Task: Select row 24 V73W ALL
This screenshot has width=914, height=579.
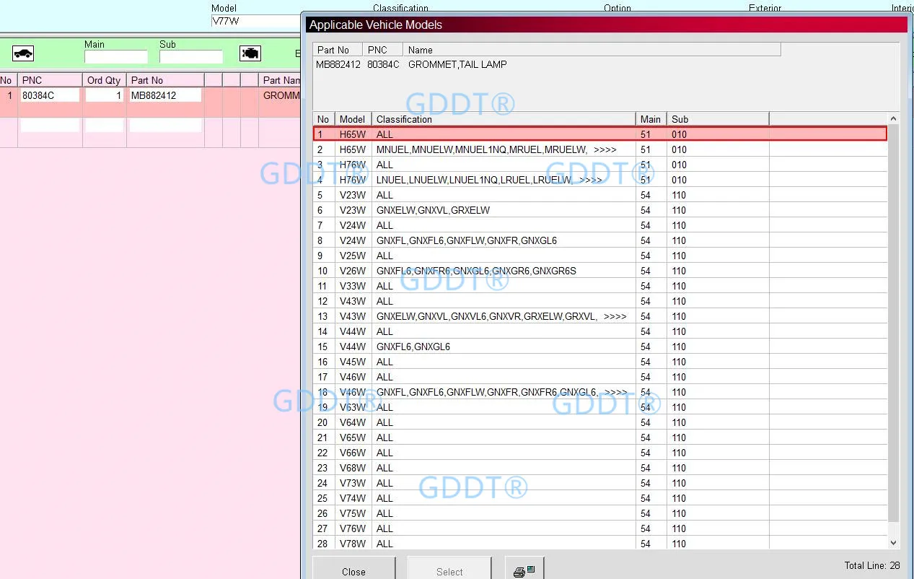Action: coord(600,483)
